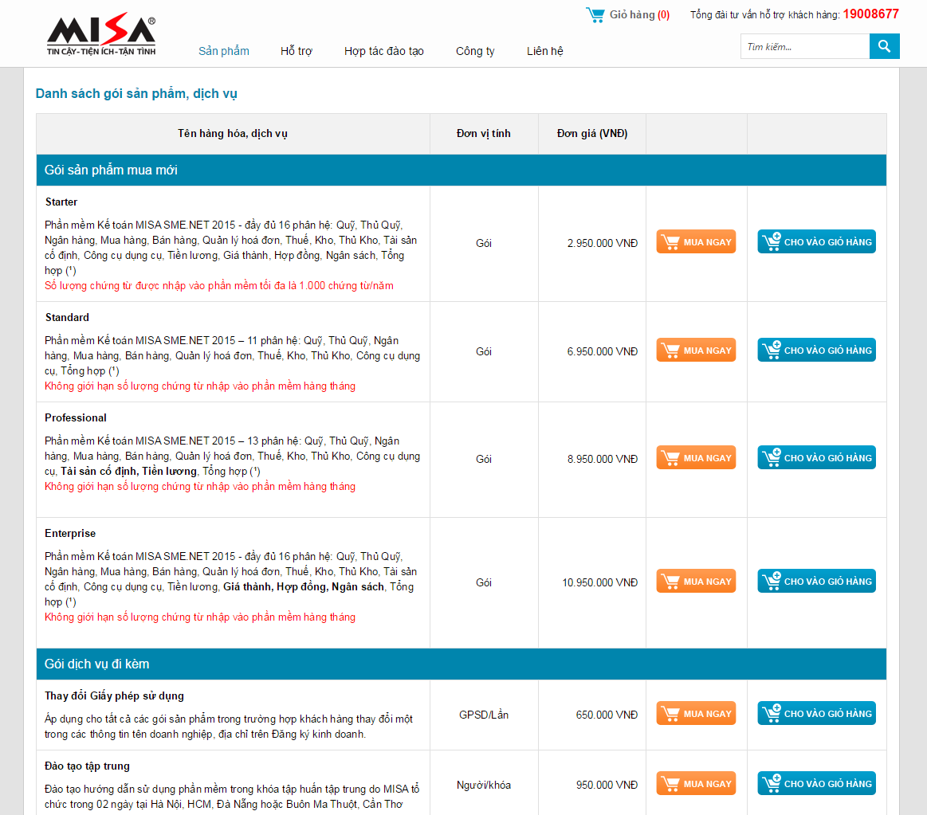The height and width of the screenshot is (815, 927).
Task: Add Starter package to cart
Action: click(816, 242)
